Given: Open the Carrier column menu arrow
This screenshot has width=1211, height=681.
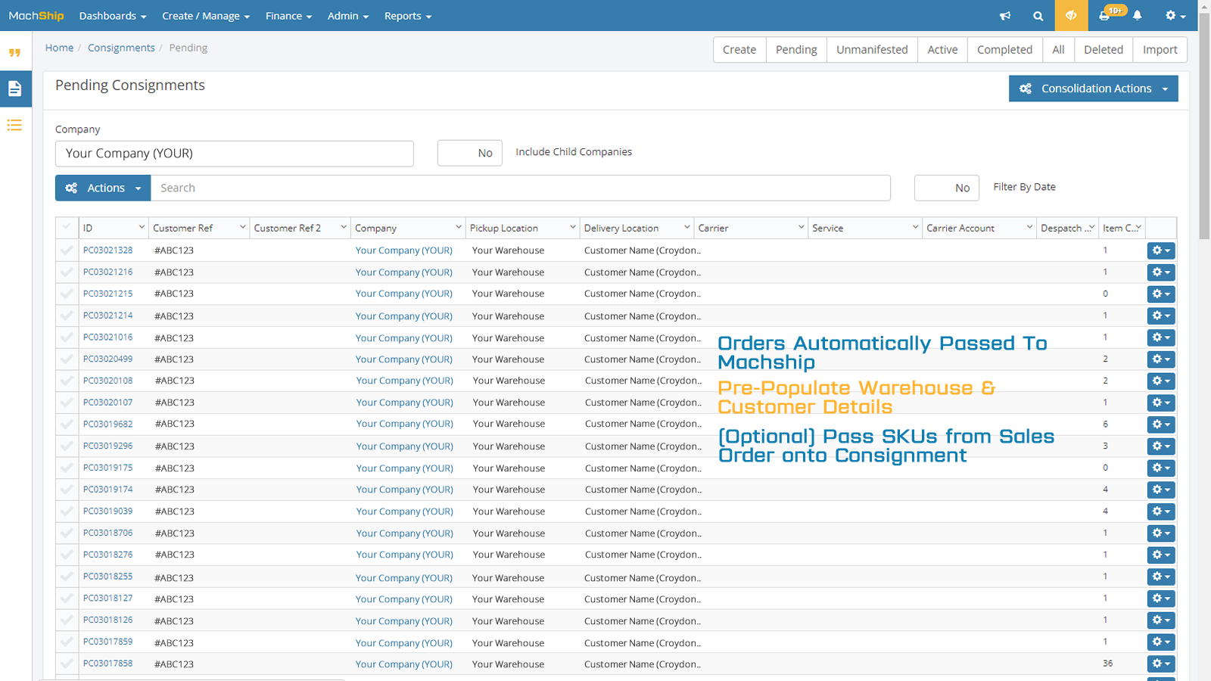Looking at the screenshot, I should [x=802, y=227].
